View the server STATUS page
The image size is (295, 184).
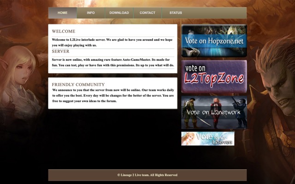[176, 13]
